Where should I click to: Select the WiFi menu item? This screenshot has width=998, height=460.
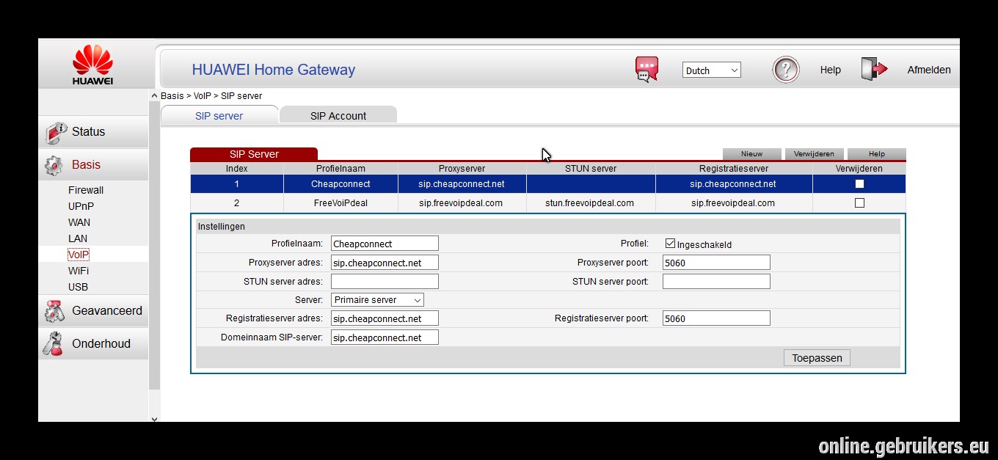[x=79, y=271]
